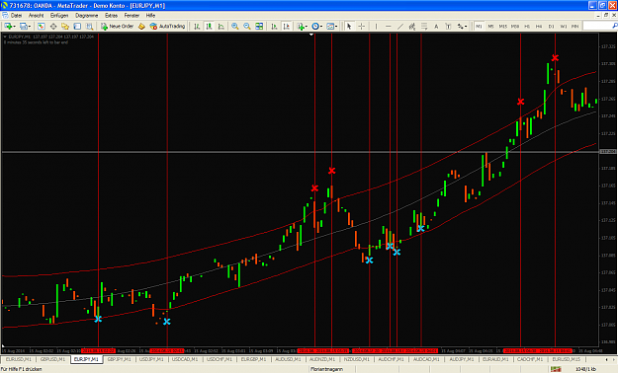Image resolution: width=618 pixels, height=373 pixels.
Task: Open the Ansicht menu
Action: point(36,16)
